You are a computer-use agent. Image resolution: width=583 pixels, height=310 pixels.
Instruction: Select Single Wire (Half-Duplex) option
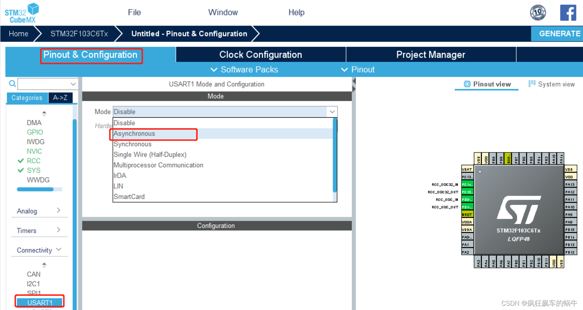[223, 155]
